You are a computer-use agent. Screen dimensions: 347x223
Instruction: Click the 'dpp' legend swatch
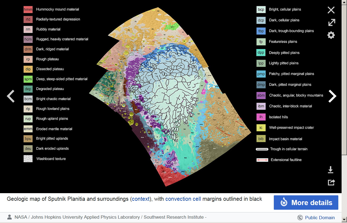tap(261, 53)
